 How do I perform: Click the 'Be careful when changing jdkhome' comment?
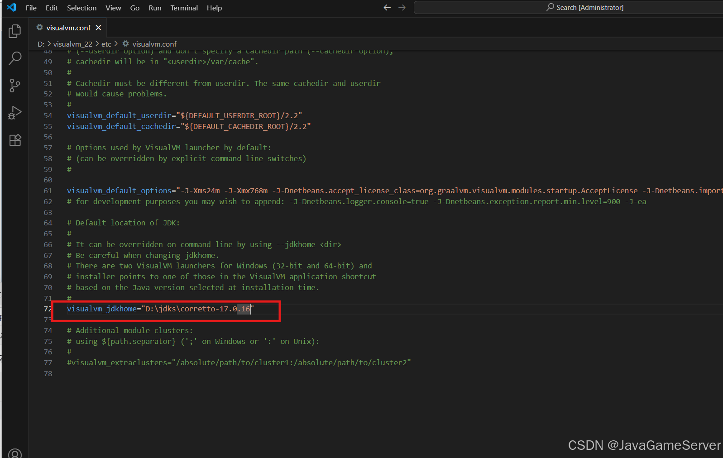click(x=143, y=255)
